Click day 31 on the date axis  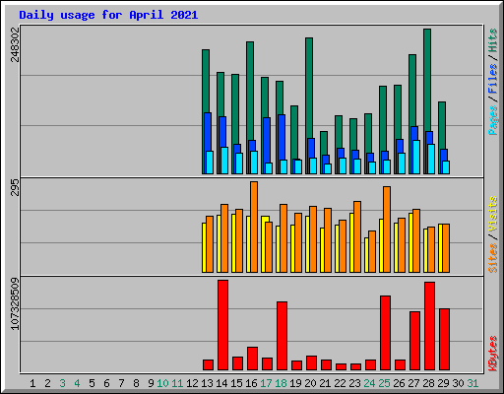pyautogui.click(x=472, y=383)
